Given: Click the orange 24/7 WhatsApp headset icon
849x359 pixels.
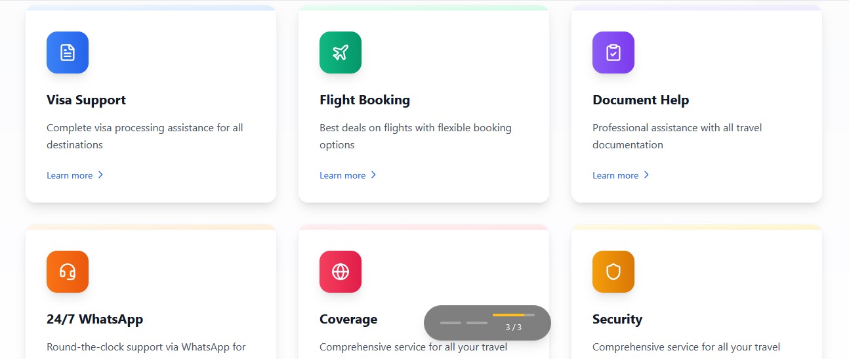Looking at the screenshot, I should pyautogui.click(x=68, y=272).
